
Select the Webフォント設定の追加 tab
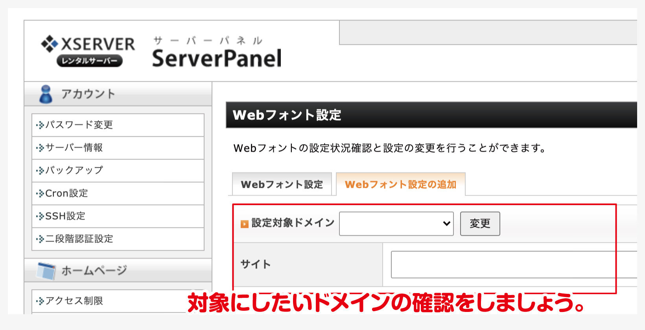point(400,184)
